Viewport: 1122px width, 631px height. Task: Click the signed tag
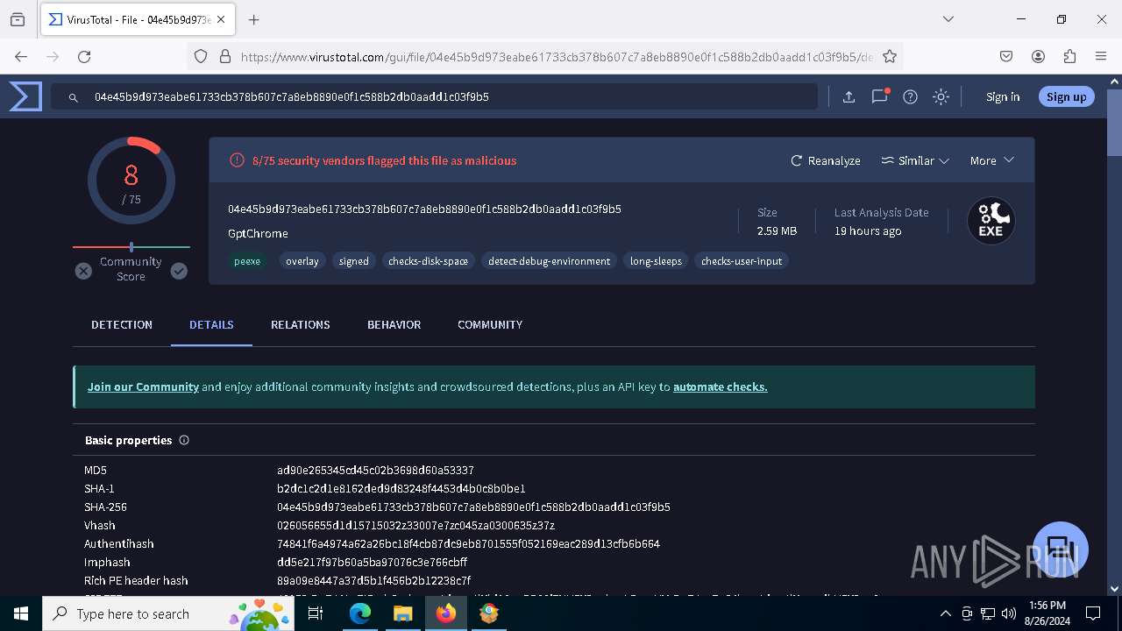[354, 261]
